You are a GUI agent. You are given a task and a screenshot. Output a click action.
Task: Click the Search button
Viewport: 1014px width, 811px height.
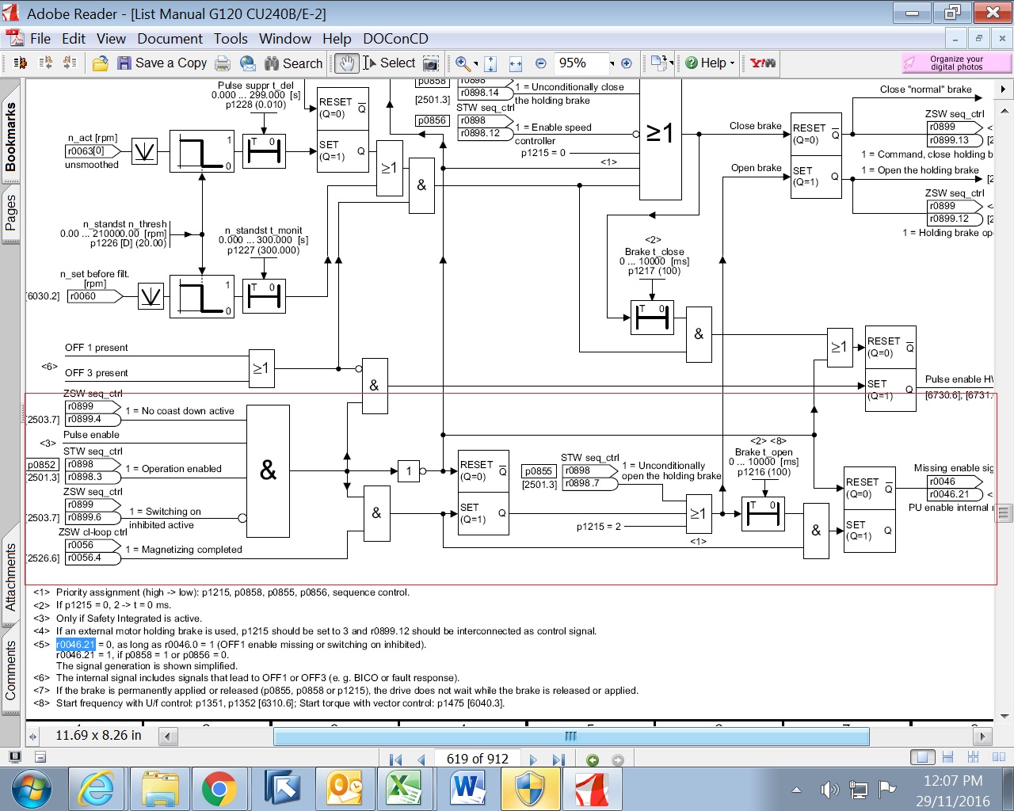(x=293, y=63)
